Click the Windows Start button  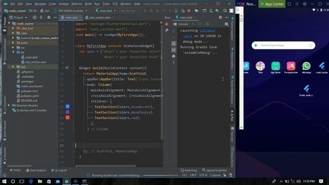click(4, 181)
